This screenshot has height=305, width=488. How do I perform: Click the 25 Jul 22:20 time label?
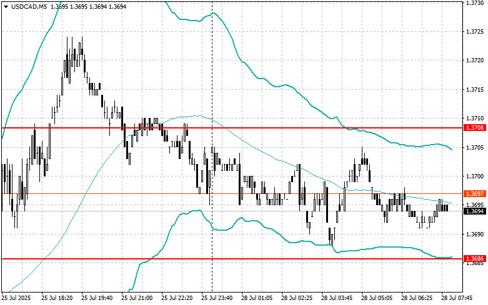[177, 298]
